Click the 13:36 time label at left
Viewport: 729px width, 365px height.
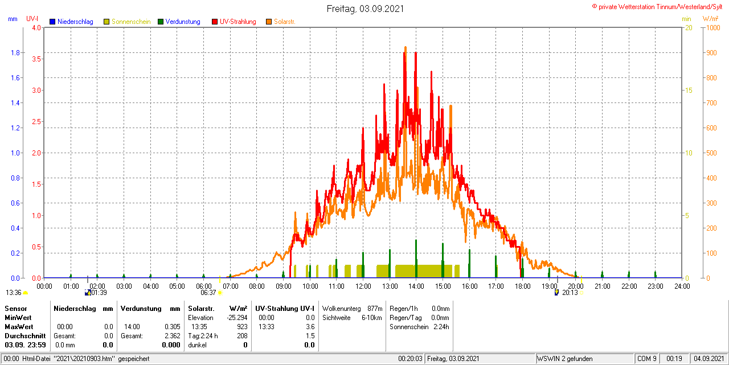[x=14, y=293]
